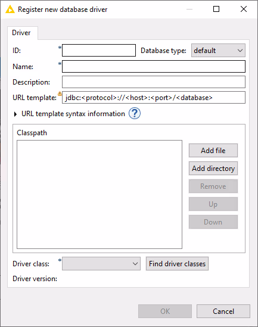This screenshot has width=258, height=327.
Task: Click the Find driver classes button
Action: (x=177, y=264)
